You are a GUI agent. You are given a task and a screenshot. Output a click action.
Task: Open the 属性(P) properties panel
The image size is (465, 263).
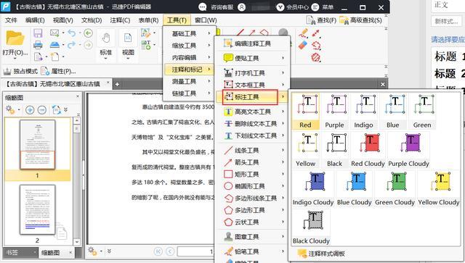click(58, 71)
